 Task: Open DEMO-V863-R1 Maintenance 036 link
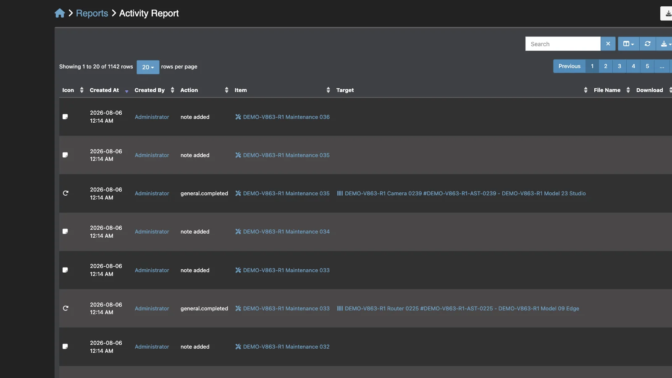(x=286, y=117)
